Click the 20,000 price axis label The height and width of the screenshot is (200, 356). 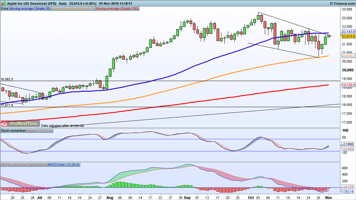(x=348, y=70)
